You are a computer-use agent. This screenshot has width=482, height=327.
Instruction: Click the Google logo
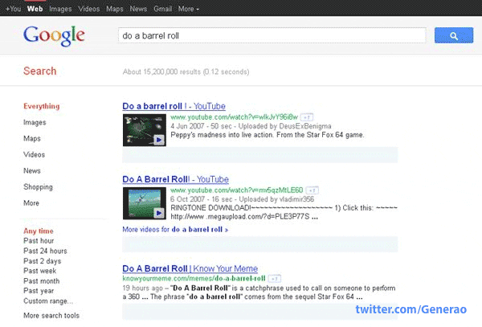point(54,35)
